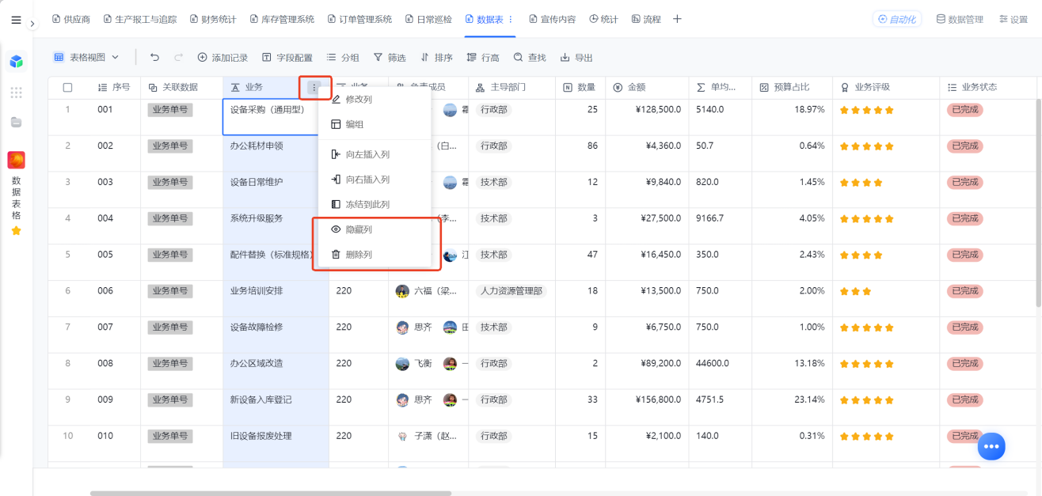Click the yellow favorite star in sidebar
Image resolution: width=1042 pixels, height=496 pixels.
[x=16, y=231]
